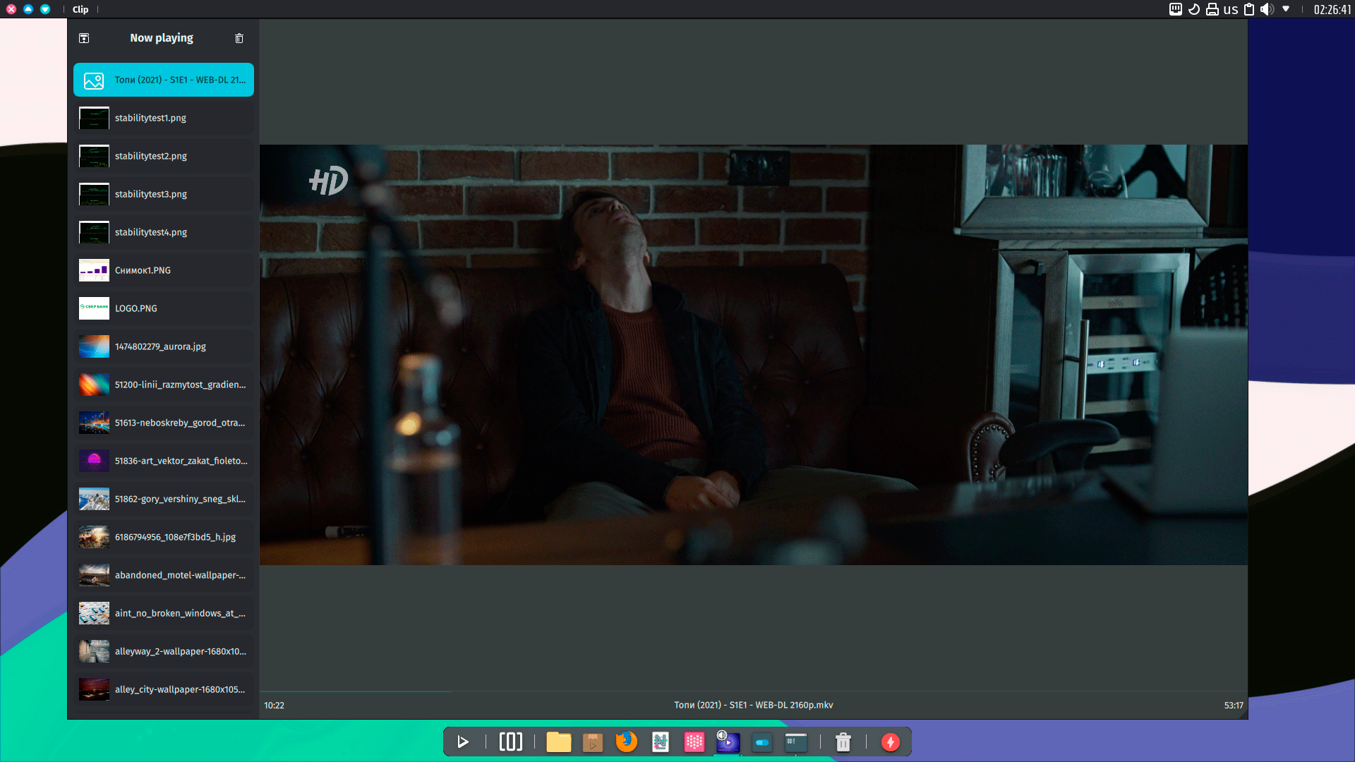The image size is (1355, 762).
Task: Open the application launcher in the dock
Action: tap(463, 742)
